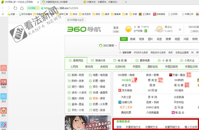Open the 桌游 bookmark folder
This screenshot has width=199, height=130.
point(106,14)
